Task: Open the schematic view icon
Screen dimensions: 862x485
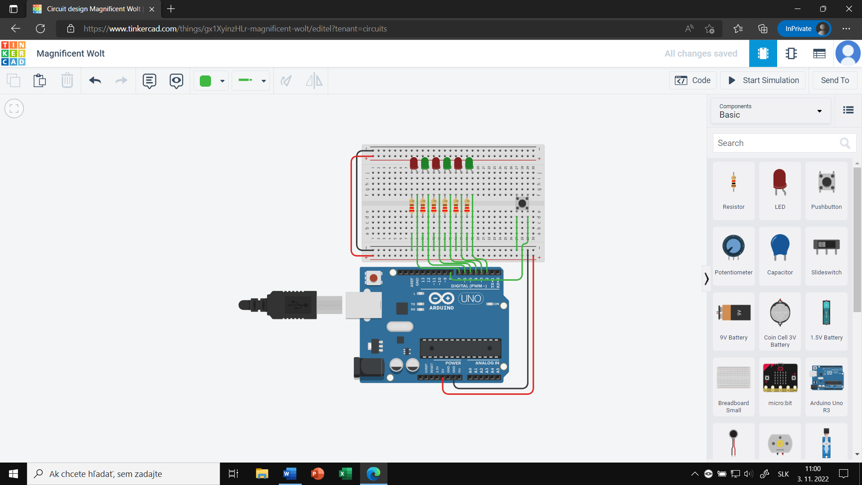Action: click(791, 54)
